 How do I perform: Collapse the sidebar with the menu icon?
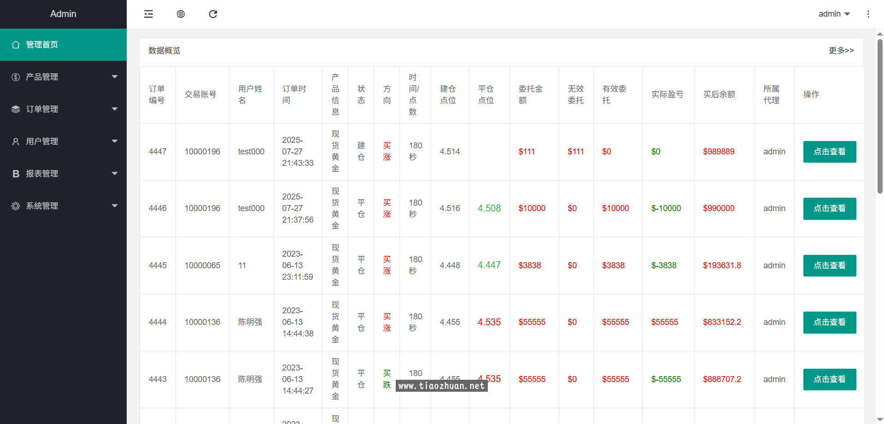[148, 14]
